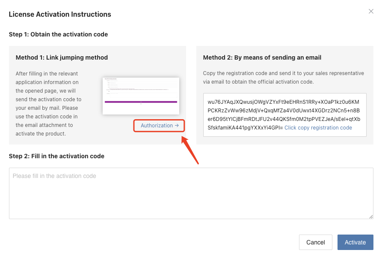Image resolution: width=382 pixels, height=259 pixels.
Task: Click 'Step 1: Obtain the activation code'
Action: 58,34
